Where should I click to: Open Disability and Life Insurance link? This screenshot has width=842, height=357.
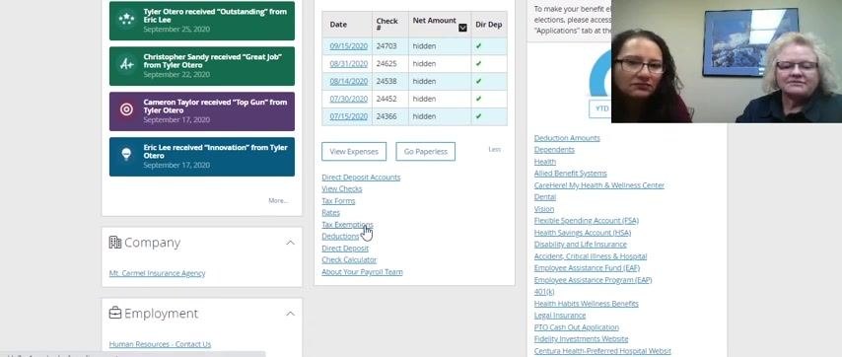point(581,245)
